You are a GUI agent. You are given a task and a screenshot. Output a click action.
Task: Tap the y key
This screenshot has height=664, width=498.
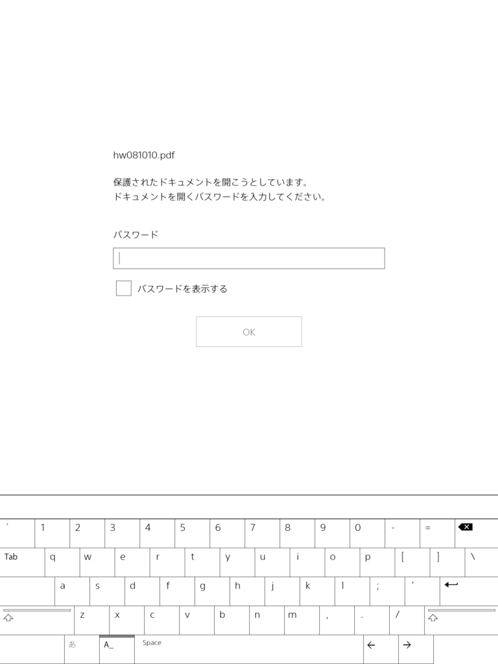coord(237,562)
